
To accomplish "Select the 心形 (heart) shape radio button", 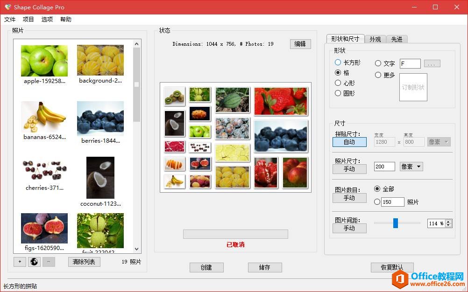I will [337, 83].
